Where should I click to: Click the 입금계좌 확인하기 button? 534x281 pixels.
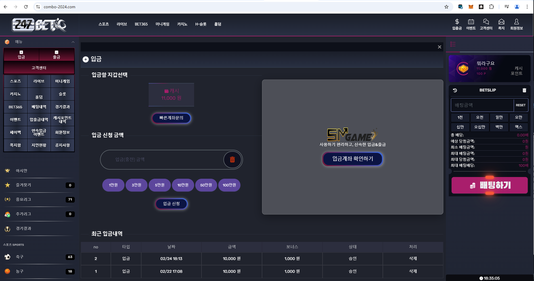(352, 159)
